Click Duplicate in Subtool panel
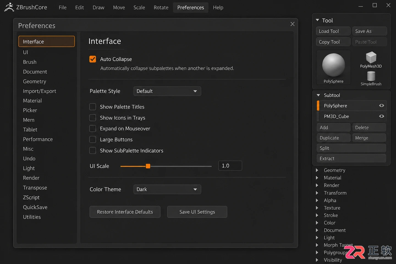The height and width of the screenshot is (264, 396). pos(334,138)
